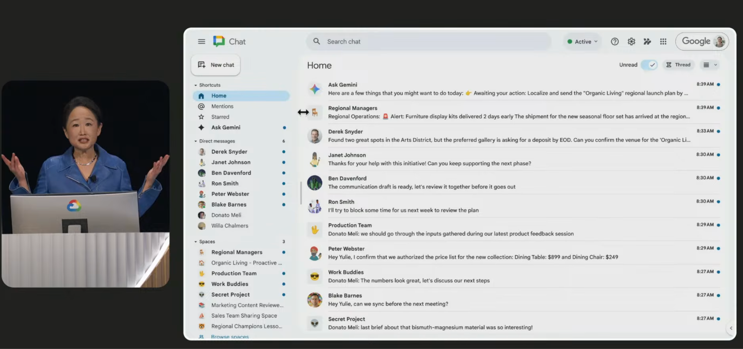
Task: Open the main menu hamburger icon
Action: pos(201,42)
